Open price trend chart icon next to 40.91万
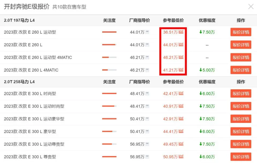This screenshot has height=163, width=257. coord(181,106)
